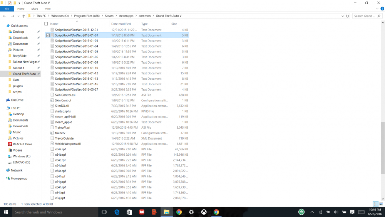Screen dimensions: 385x217
Task: Select Homegroup in navigation pane
Action: 19,178
